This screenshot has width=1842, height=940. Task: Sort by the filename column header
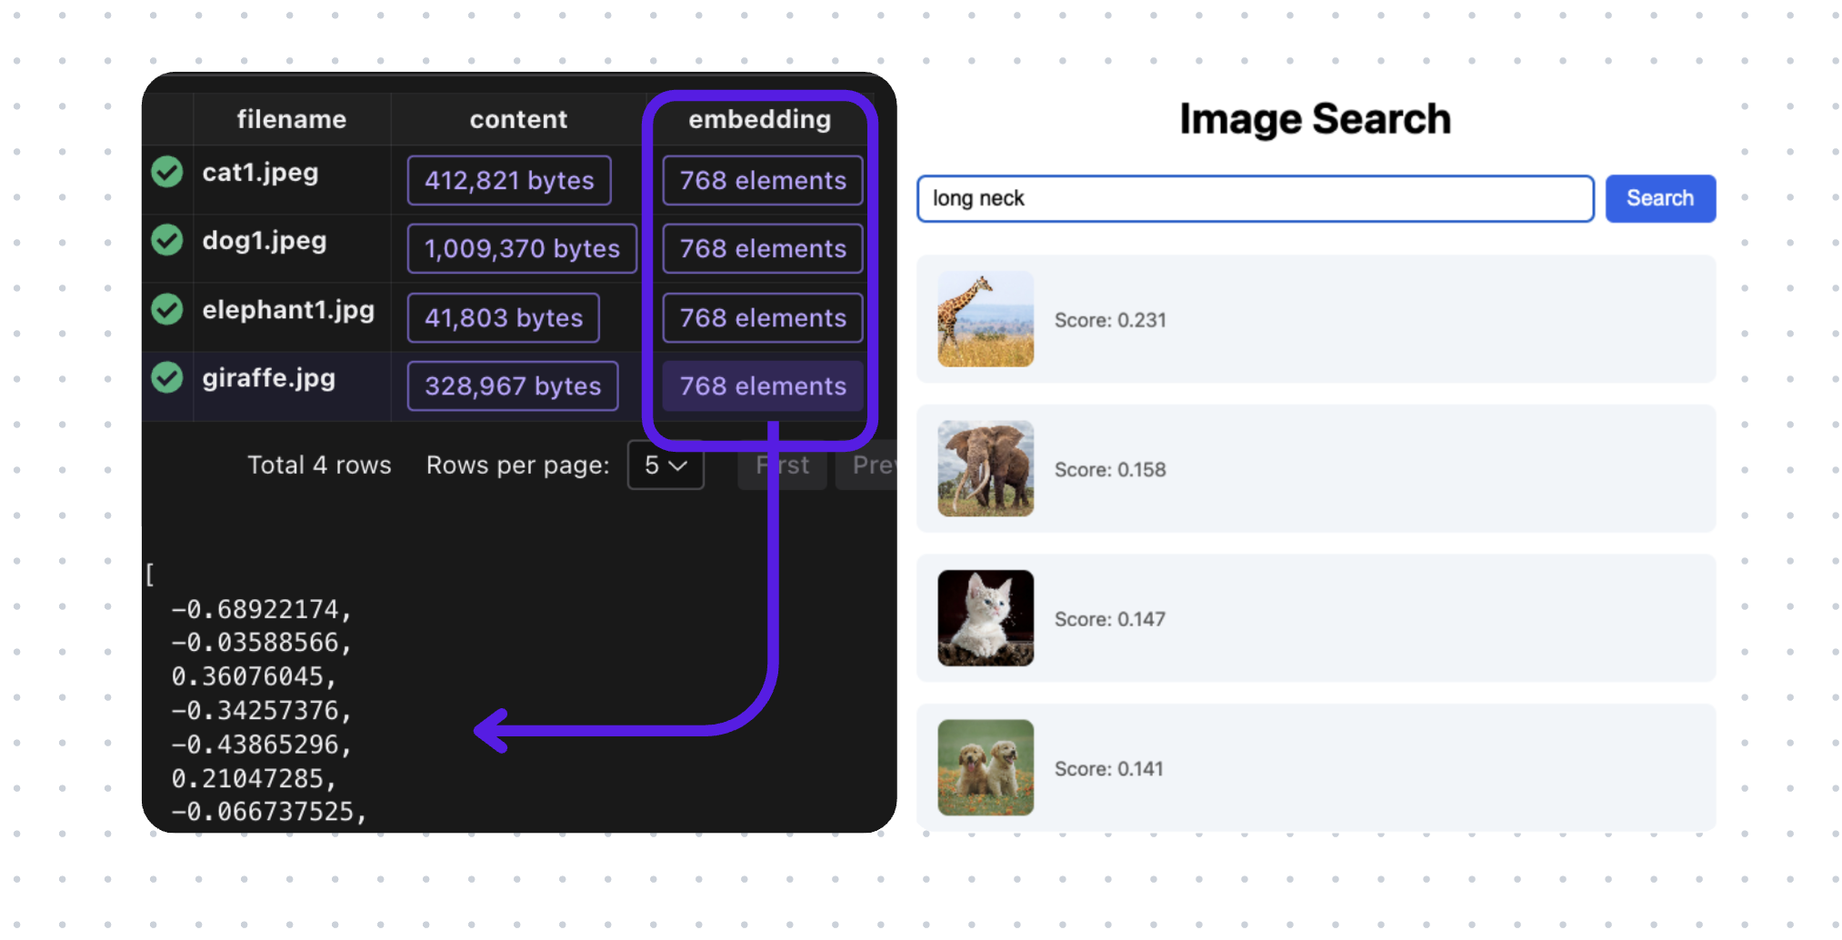pyautogui.click(x=292, y=119)
